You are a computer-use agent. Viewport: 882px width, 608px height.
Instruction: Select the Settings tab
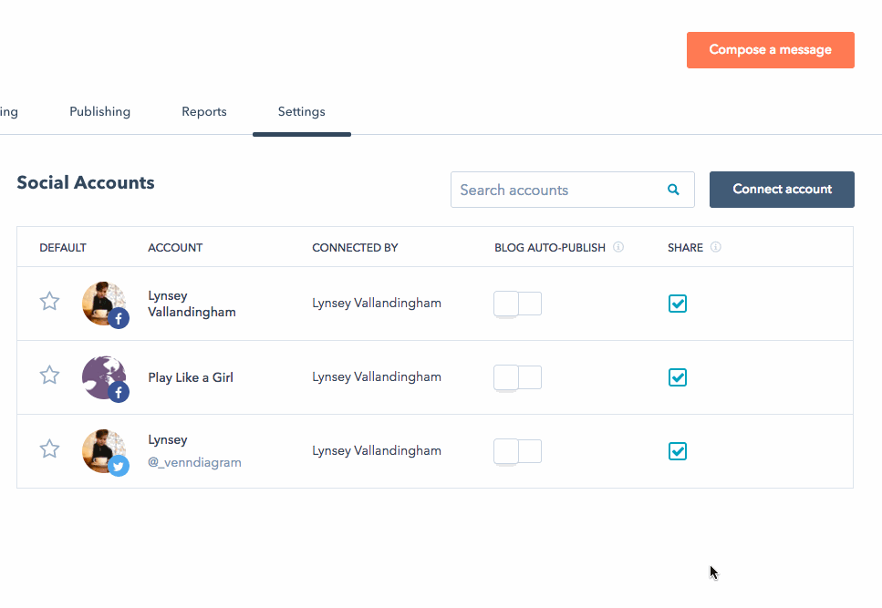tap(301, 111)
